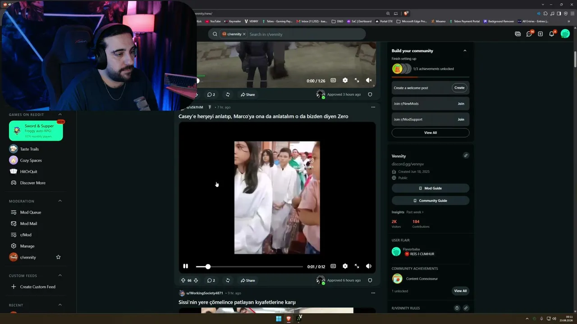Upvote the Casey'e herşeyi anlatıp post
The height and width of the screenshot is (324, 577).
[183, 280]
